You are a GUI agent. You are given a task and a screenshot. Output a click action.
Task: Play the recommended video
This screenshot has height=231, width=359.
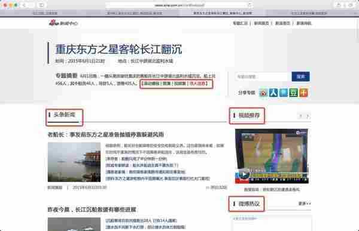[x=244, y=174]
